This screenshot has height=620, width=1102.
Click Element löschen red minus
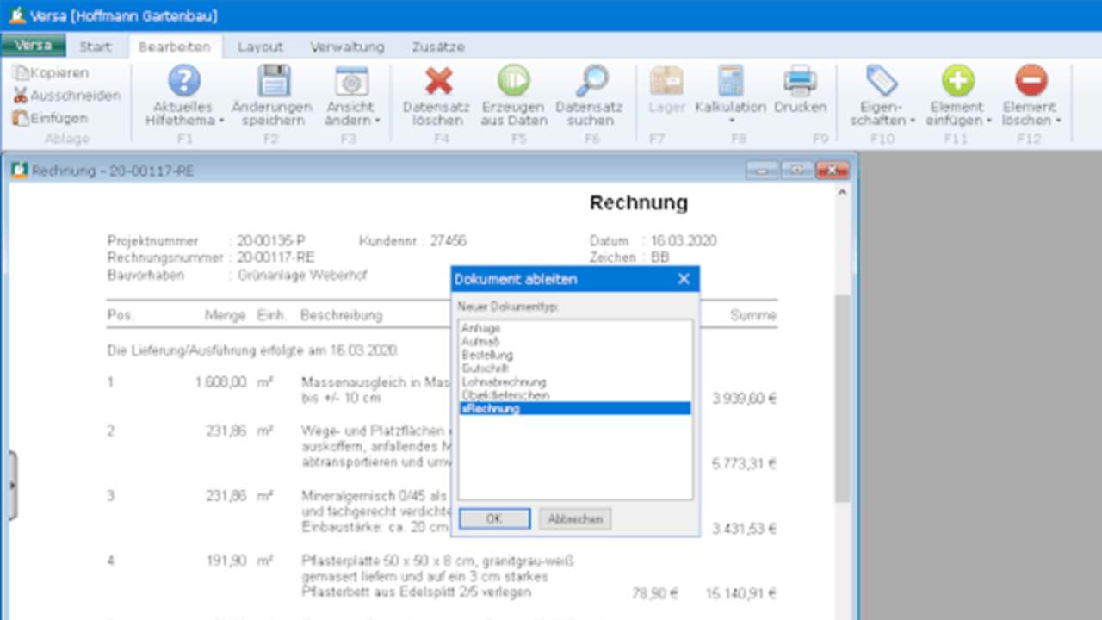tap(1031, 81)
